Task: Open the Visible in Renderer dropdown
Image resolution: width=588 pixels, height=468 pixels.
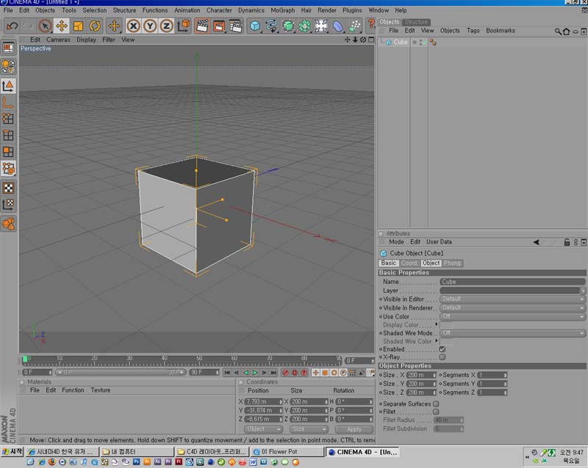Action: pos(512,308)
